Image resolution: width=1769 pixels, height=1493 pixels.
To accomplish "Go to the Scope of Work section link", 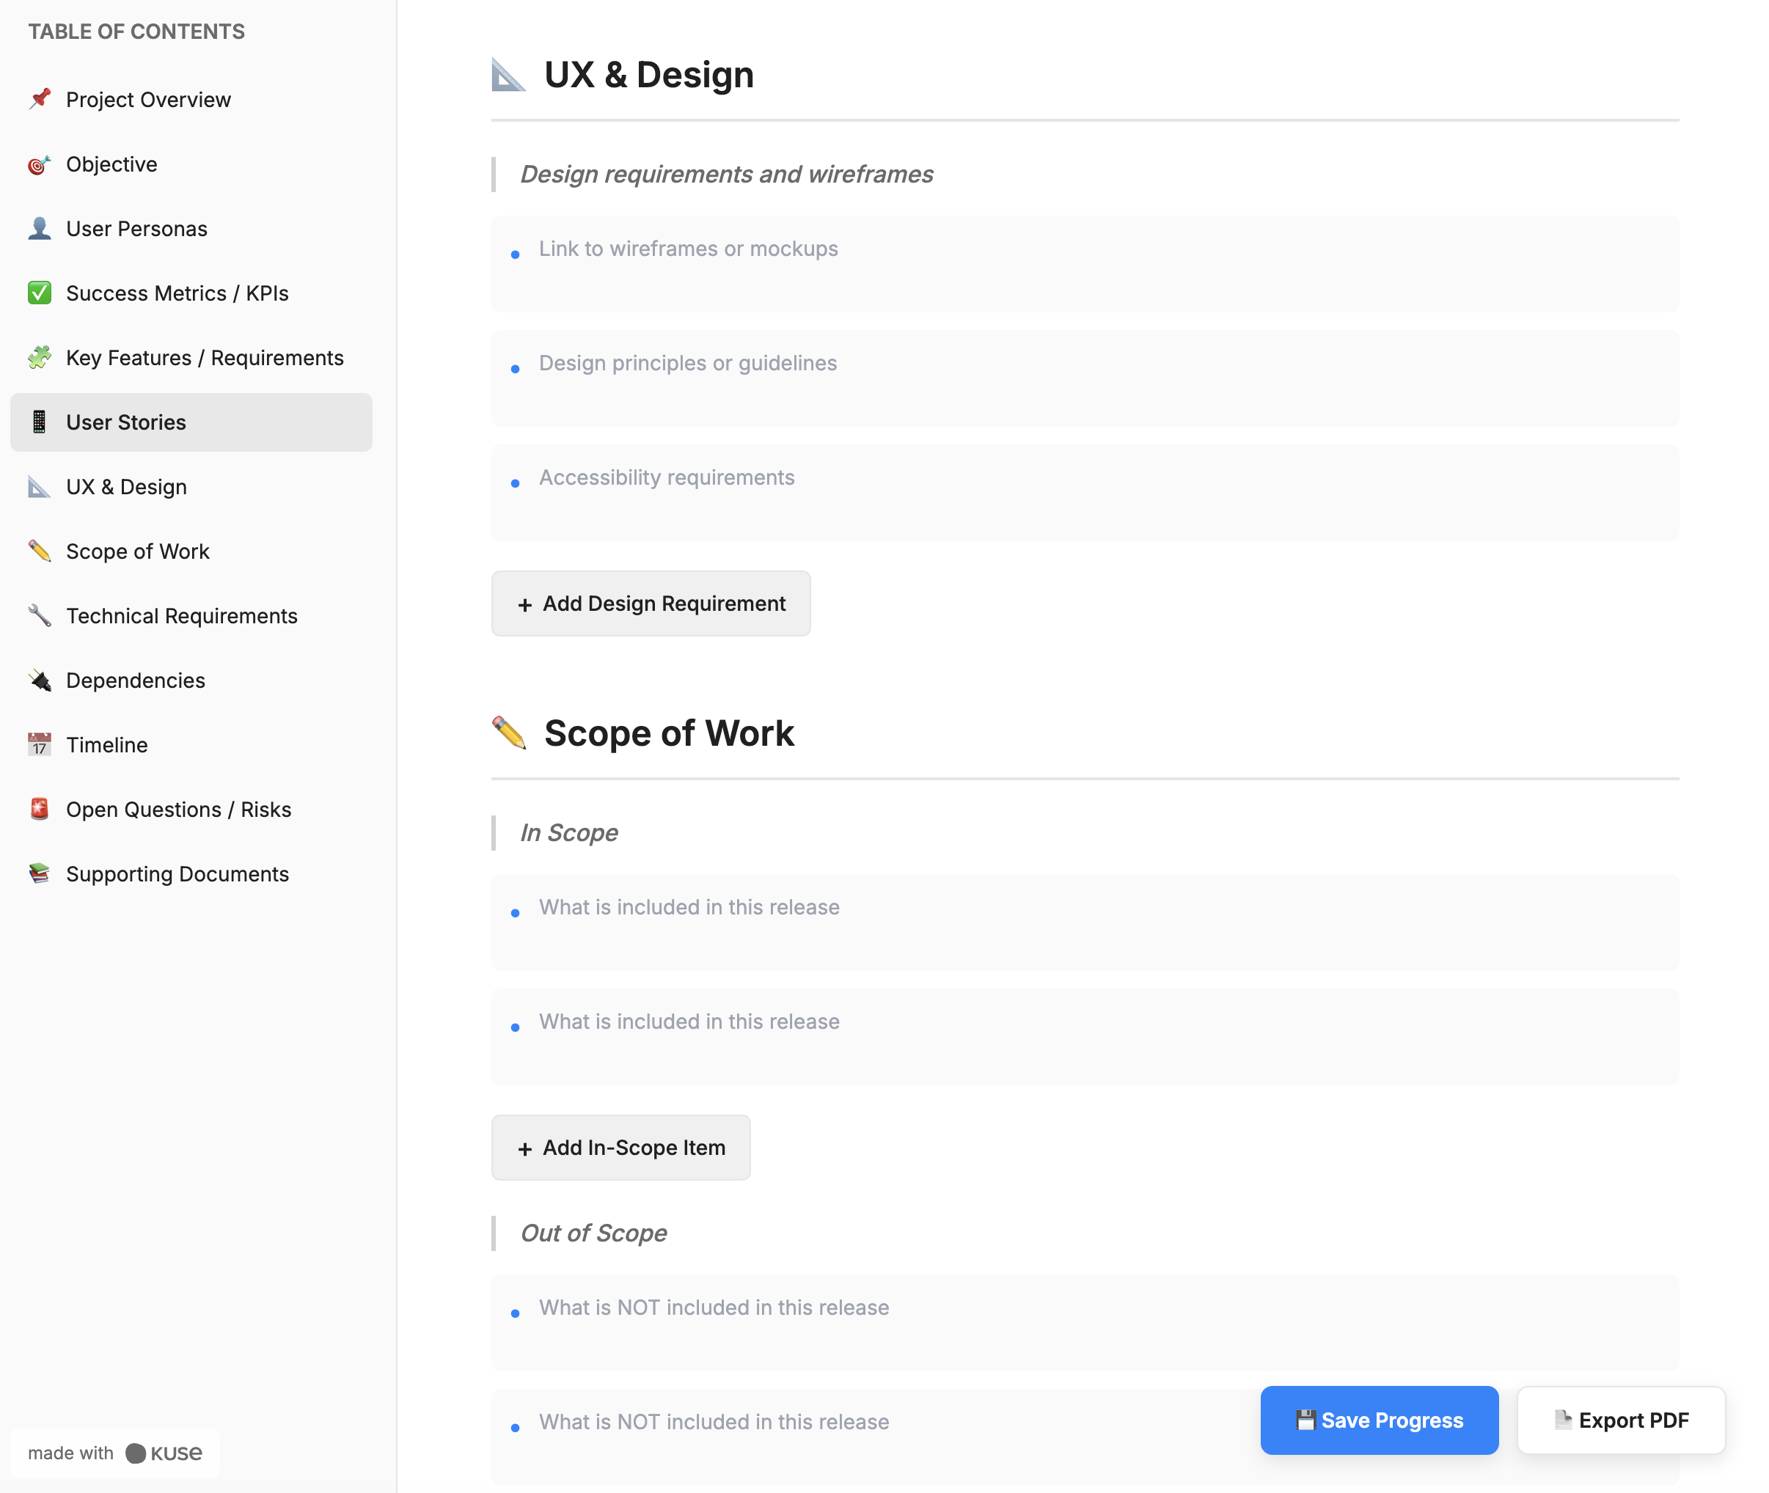I will (137, 551).
